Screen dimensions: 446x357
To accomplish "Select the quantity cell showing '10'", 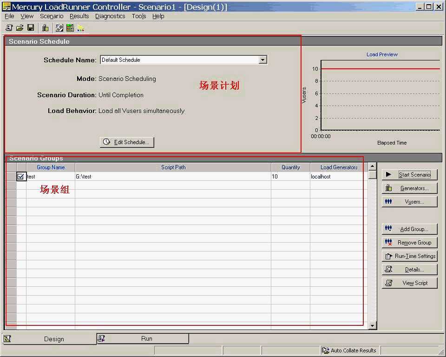I will point(290,177).
